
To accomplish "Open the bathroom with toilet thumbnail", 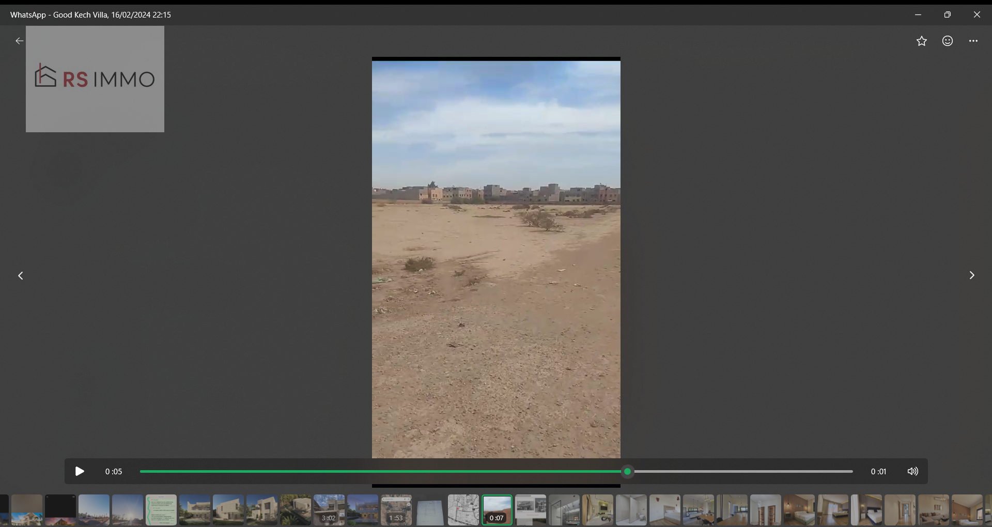I will pos(631,510).
